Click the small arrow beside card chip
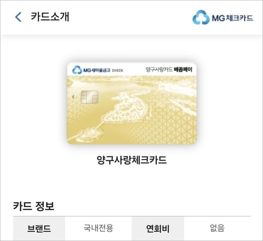Viewport: 263px width, 241px height. pos(73,97)
